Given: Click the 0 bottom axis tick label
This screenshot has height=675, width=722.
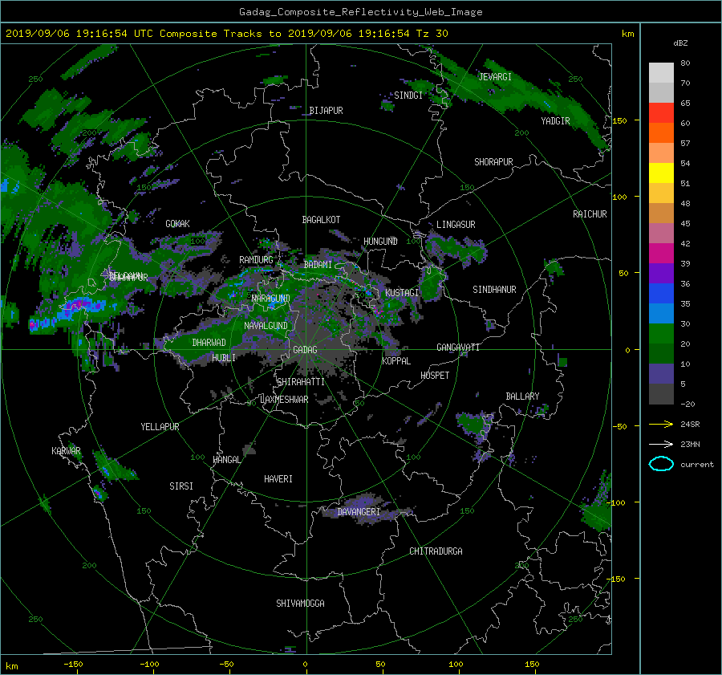Looking at the screenshot, I should click(x=305, y=665).
